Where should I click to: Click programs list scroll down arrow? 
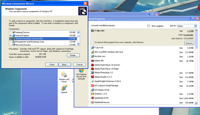click(x=196, y=103)
